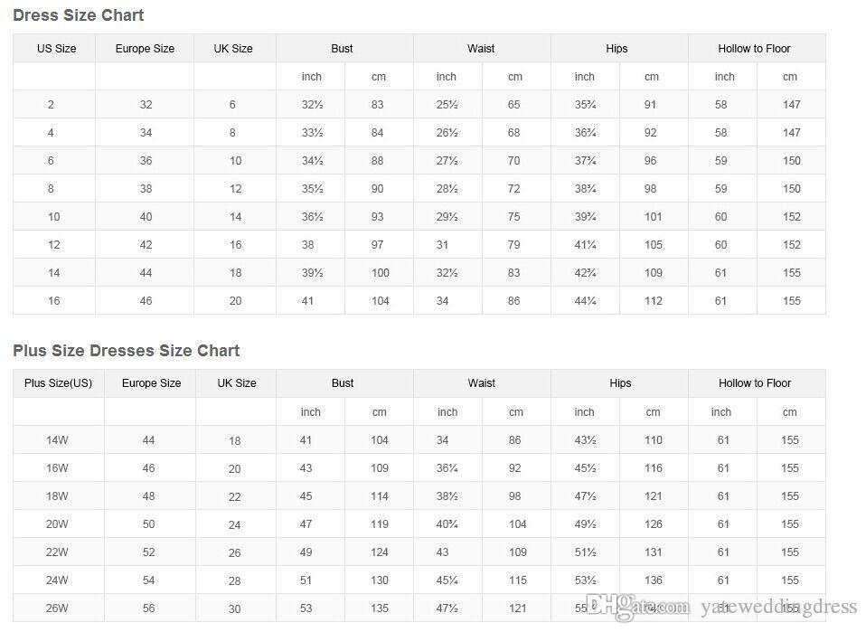
Task: Click the "Hips" header in plus size chart
Action: (x=620, y=383)
